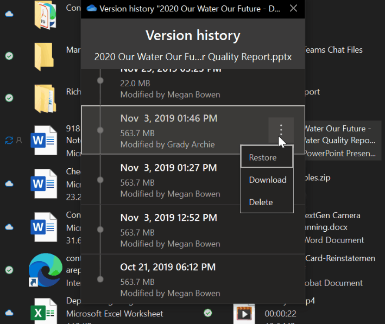385x324 pixels.
Task: Close the Version history dialog
Action: 293,8
